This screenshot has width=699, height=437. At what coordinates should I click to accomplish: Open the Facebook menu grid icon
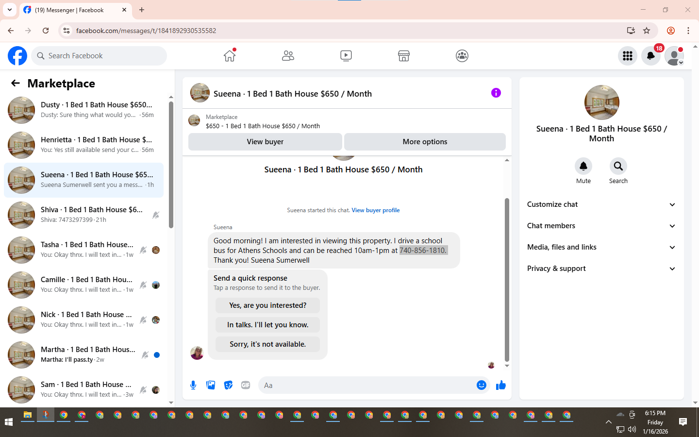pos(628,56)
